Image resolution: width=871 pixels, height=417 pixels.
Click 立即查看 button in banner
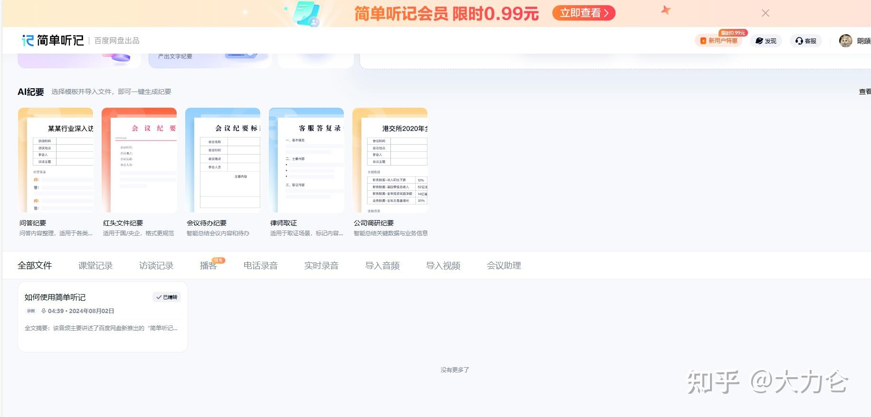point(584,13)
